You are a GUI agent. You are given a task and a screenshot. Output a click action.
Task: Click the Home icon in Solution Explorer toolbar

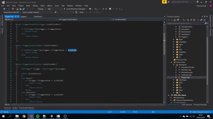pos(175,20)
